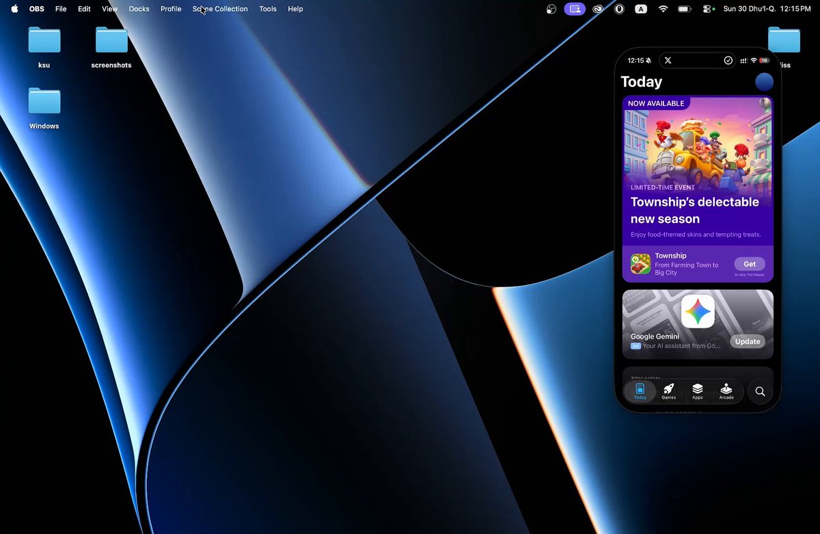Open Creative Cloud menu bar icon
This screenshot has height=534, width=820.
pyautogui.click(x=598, y=9)
